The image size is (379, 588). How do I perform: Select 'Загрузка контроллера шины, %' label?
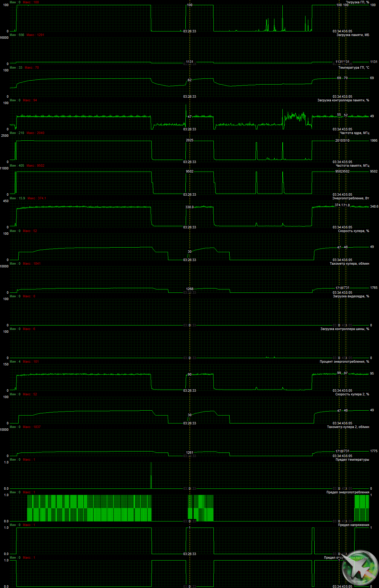point(345,329)
